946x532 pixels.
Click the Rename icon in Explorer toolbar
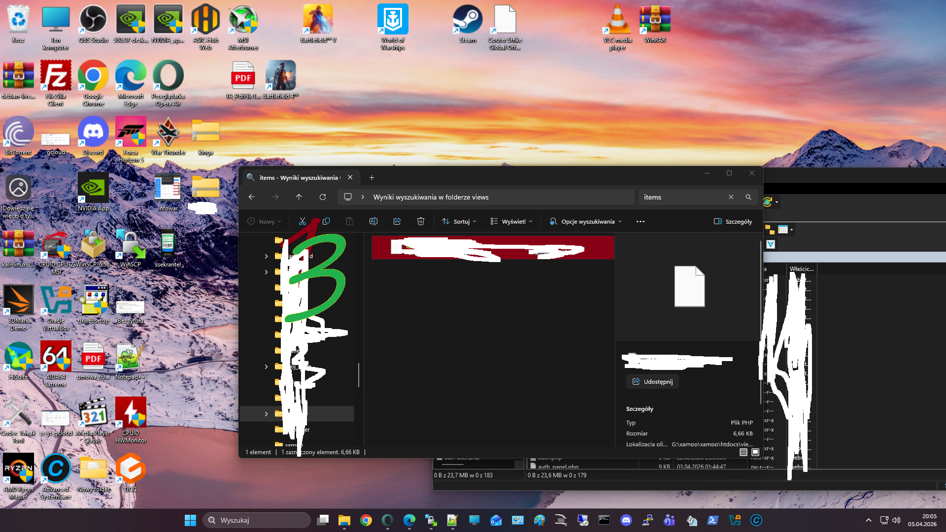click(373, 222)
